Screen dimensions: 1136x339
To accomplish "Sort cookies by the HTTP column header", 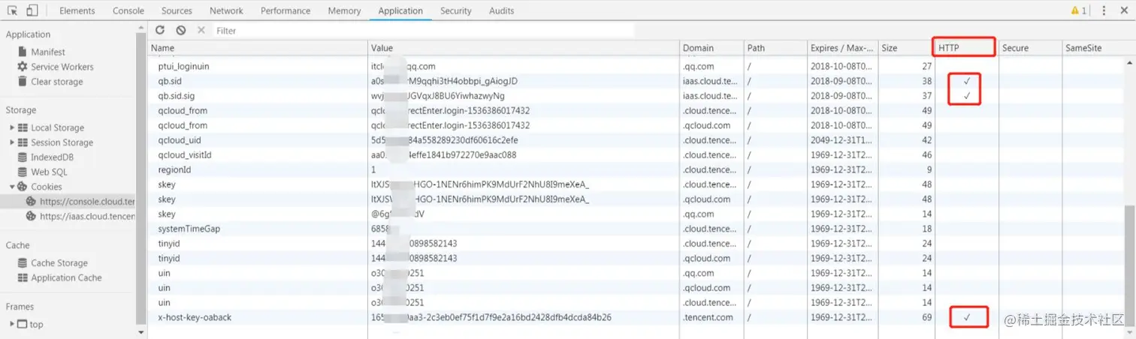I will click(x=966, y=48).
